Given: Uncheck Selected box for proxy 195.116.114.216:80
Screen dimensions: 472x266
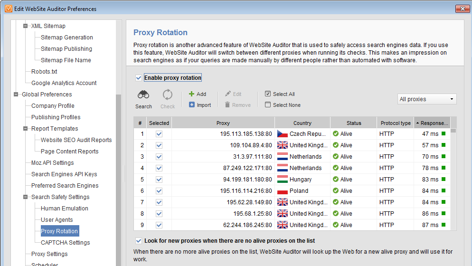Looking at the screenshot, I should pos(159,191).
